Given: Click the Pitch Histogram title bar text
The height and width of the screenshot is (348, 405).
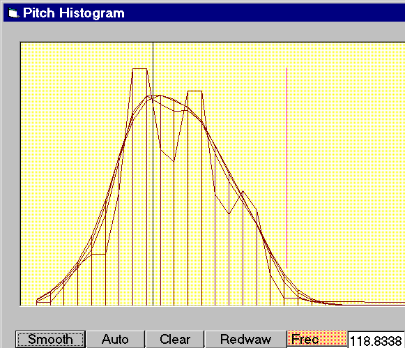Looking at the screenshot, I should (x=74, y=13).
